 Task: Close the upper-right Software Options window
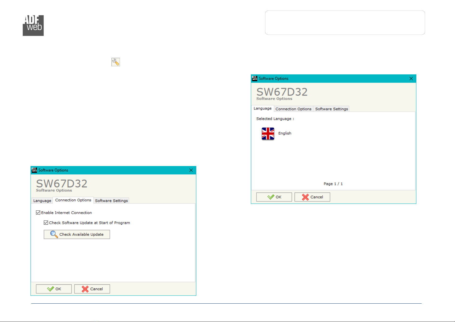pos(411,78)
